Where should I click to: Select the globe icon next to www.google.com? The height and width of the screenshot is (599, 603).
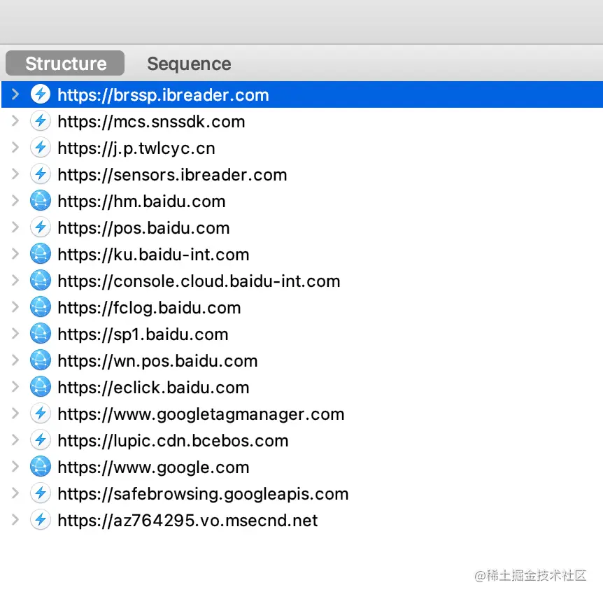(40, 467)
